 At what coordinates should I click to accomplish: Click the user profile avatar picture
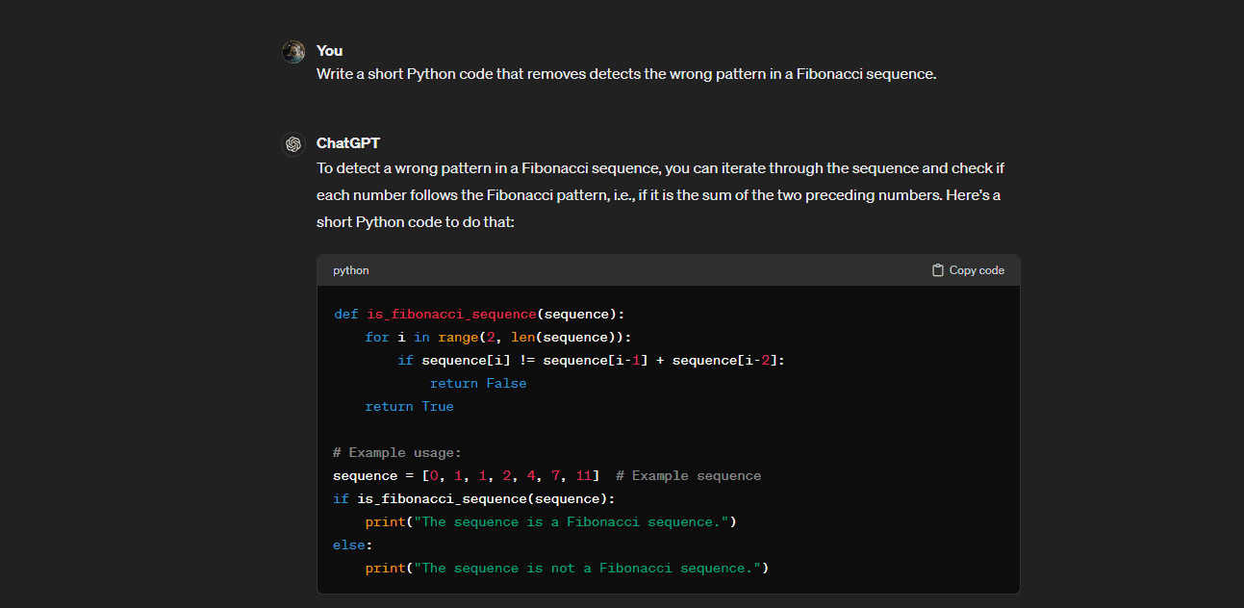coord(293,52)
